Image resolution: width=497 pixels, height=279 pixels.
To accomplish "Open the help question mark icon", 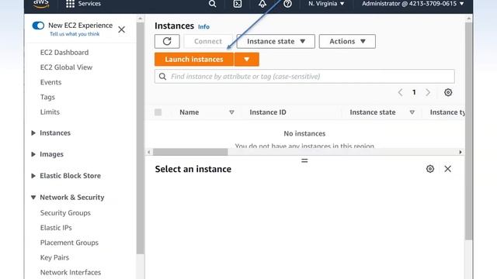I will coord(287,4).
